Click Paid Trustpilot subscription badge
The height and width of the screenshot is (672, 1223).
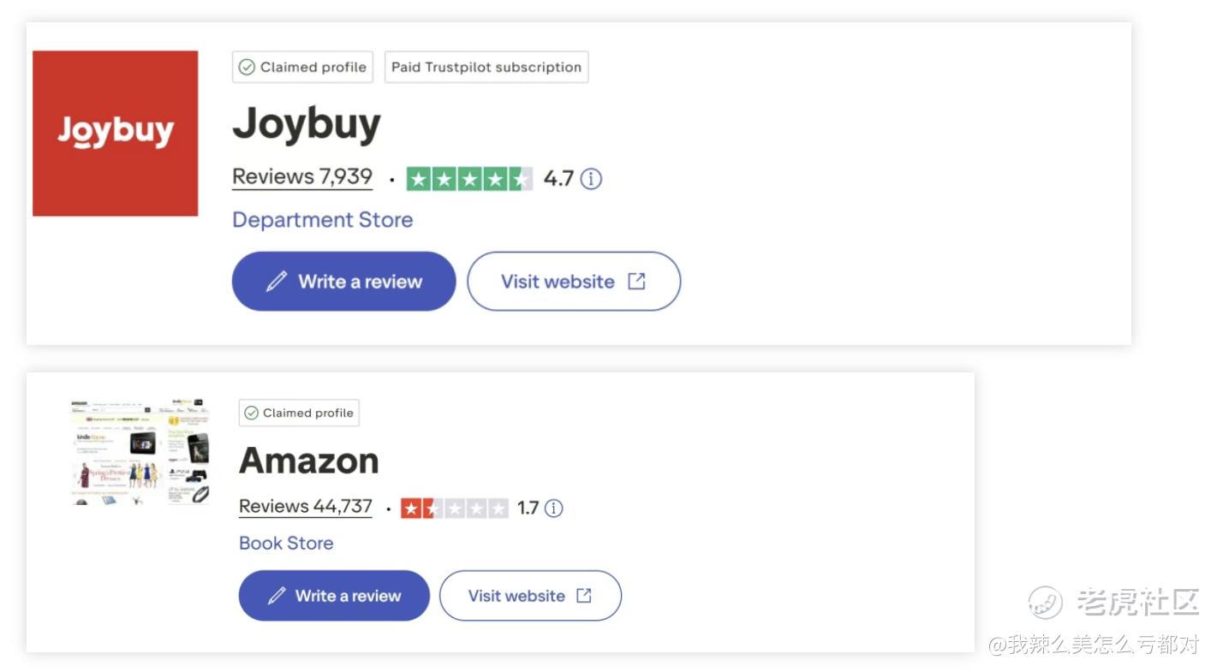coord(486,68)
